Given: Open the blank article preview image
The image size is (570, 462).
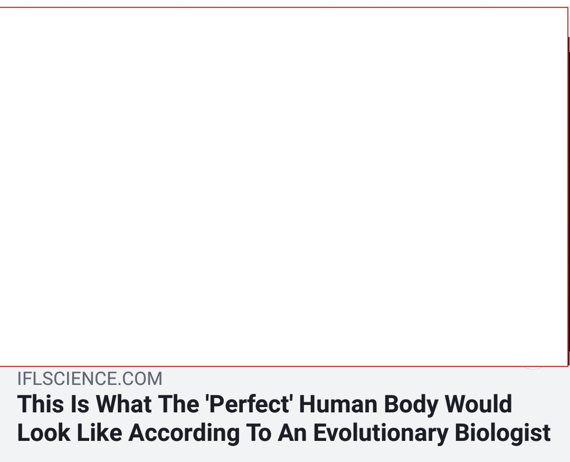Looking at the screenshot, I should (x=283, y=186).
